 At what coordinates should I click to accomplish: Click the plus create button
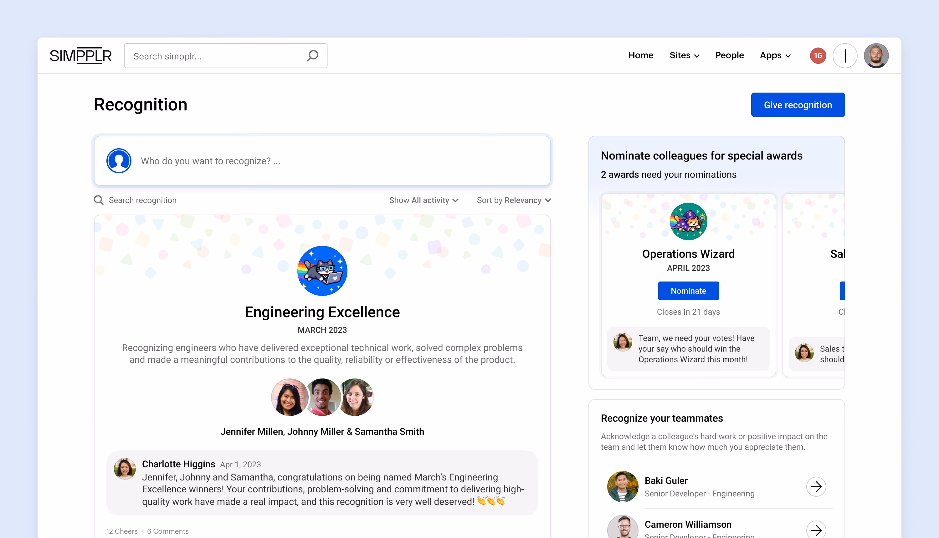(845, 56)
